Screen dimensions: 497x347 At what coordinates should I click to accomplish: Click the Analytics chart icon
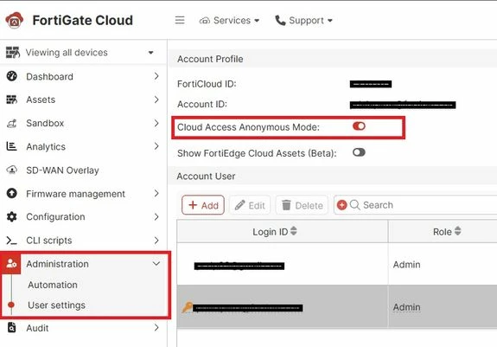(x=12, y=146)
